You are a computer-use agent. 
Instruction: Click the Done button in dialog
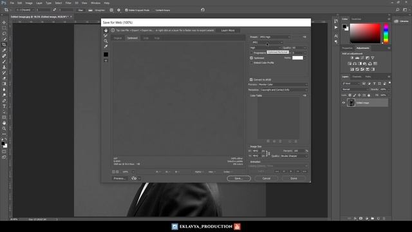click(x=294, y=179)
